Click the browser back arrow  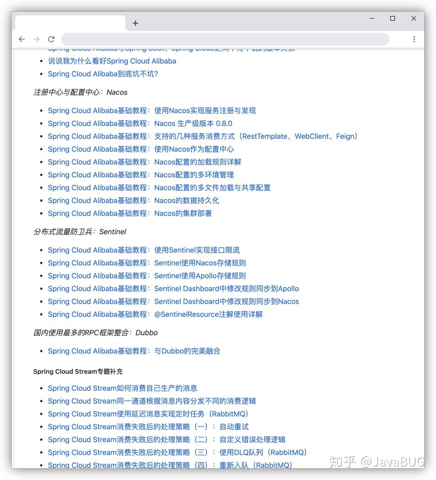(x=22, y=39)
